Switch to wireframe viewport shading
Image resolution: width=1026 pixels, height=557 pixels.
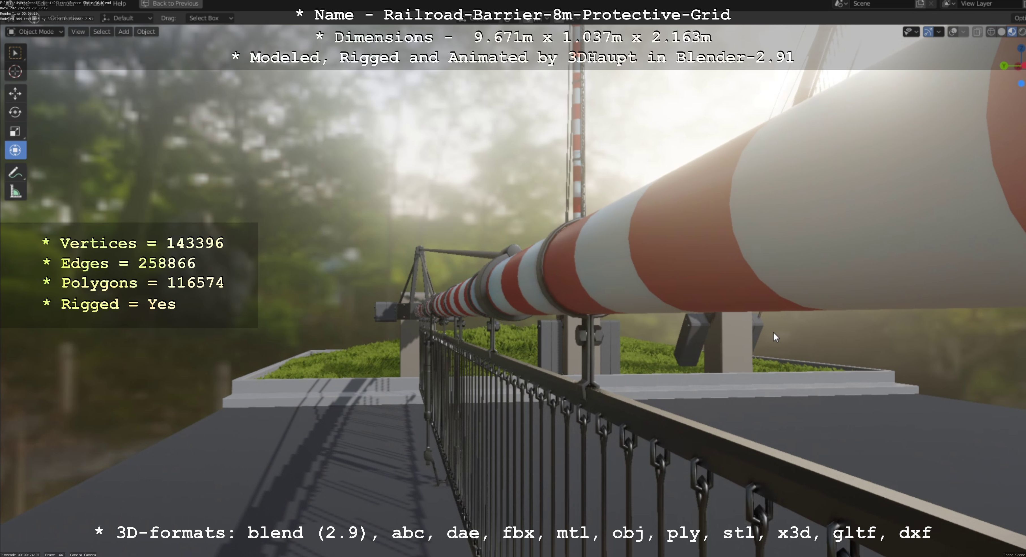[x=991, y=32]
